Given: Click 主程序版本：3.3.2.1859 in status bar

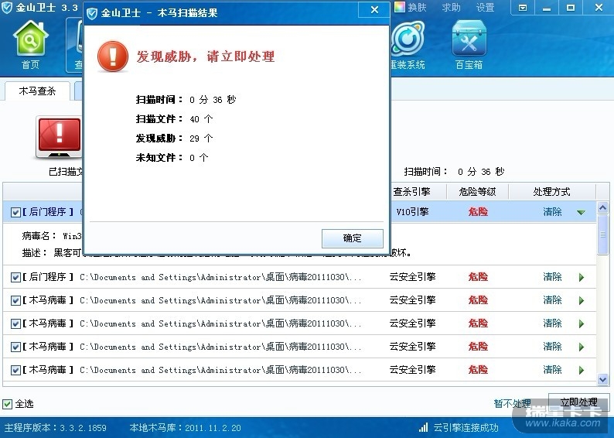Looking at the screenshot, I should (55, 427).
